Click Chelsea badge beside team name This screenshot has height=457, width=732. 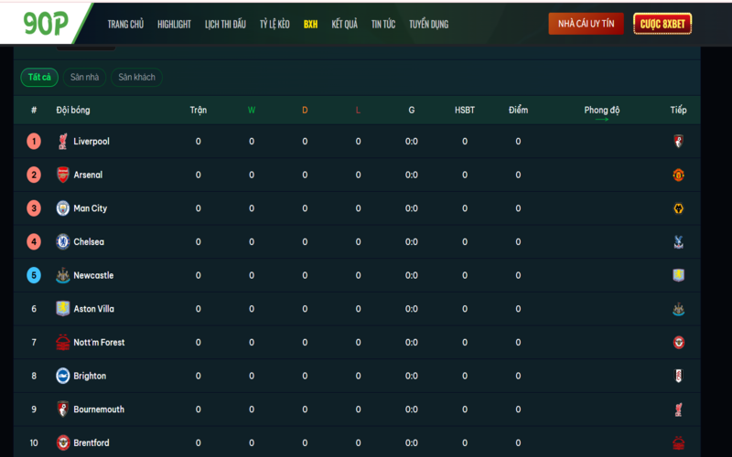tap(62, 241)
